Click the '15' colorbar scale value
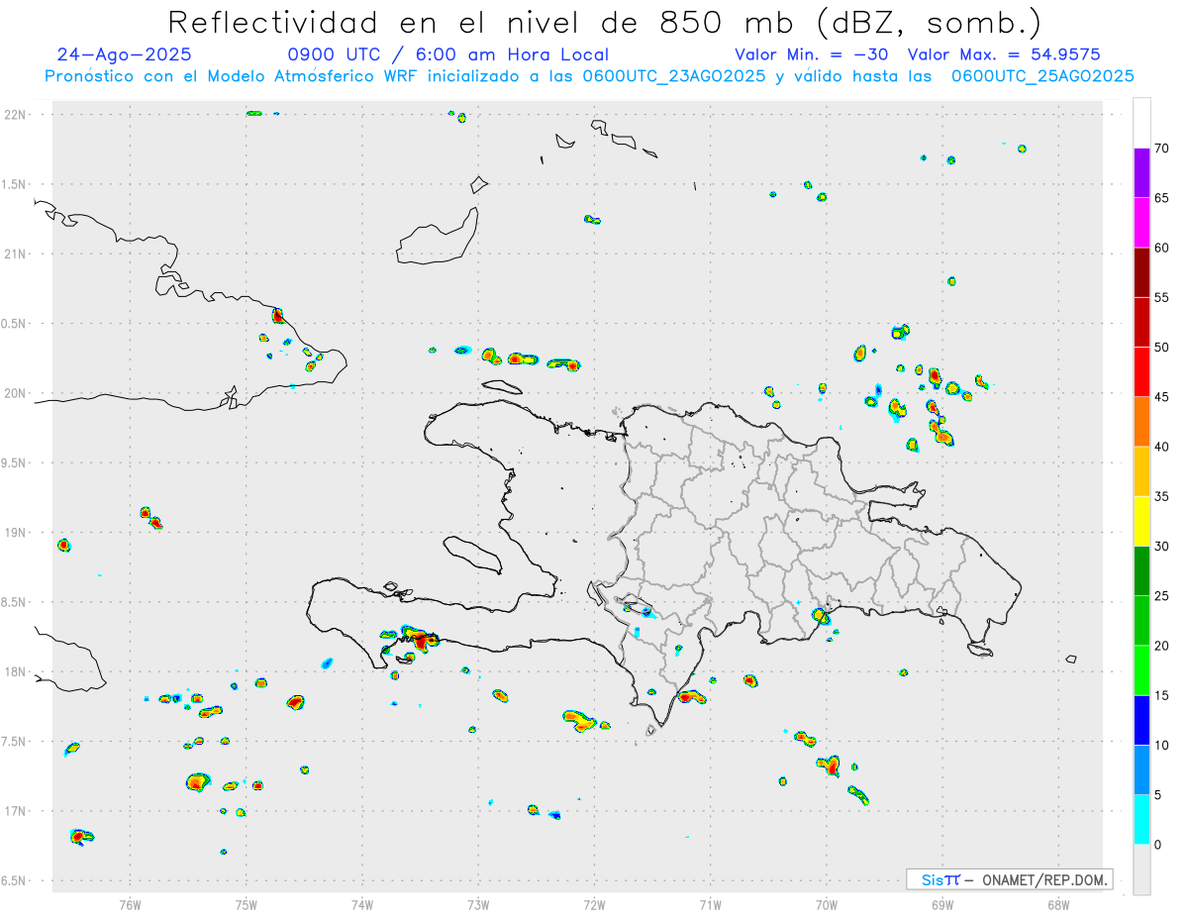 1161,695
